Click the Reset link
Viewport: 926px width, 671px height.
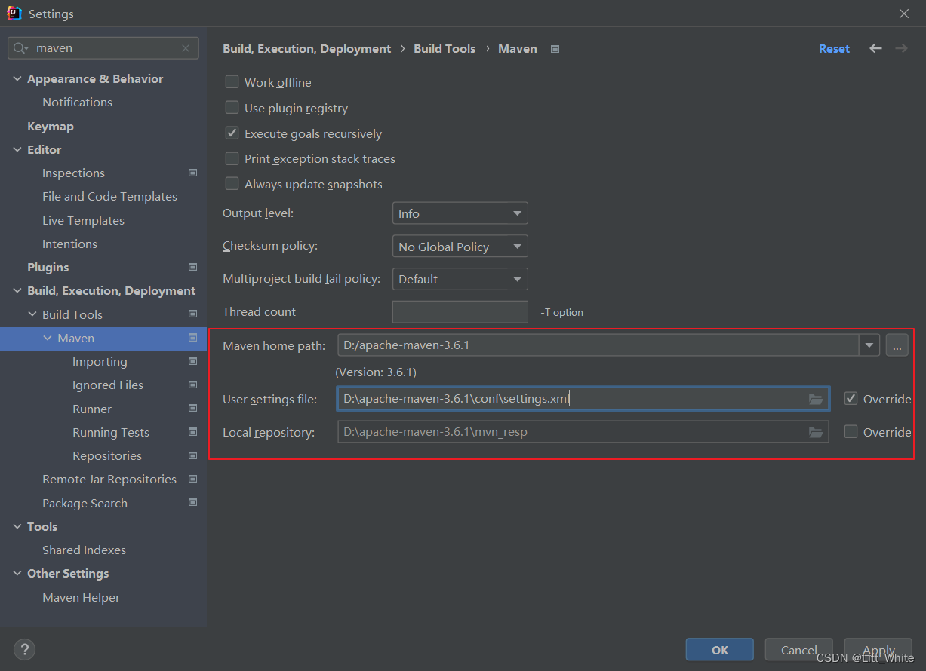(834, 48)
